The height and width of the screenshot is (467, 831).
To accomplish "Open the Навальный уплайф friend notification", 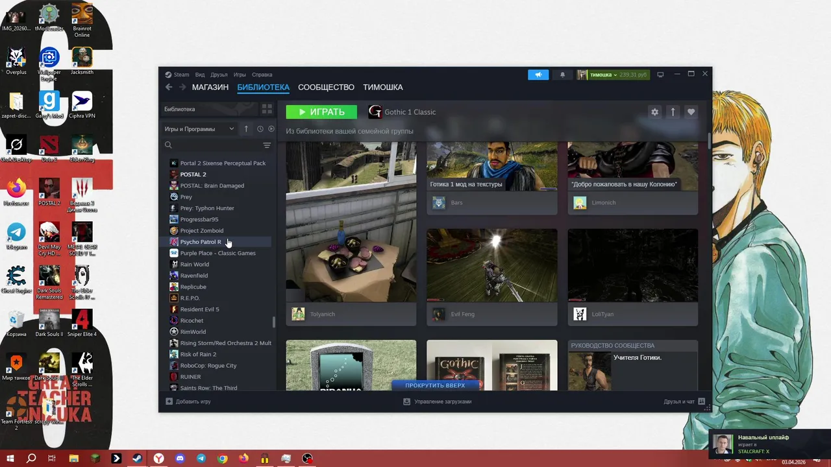I will pos(769,444).
